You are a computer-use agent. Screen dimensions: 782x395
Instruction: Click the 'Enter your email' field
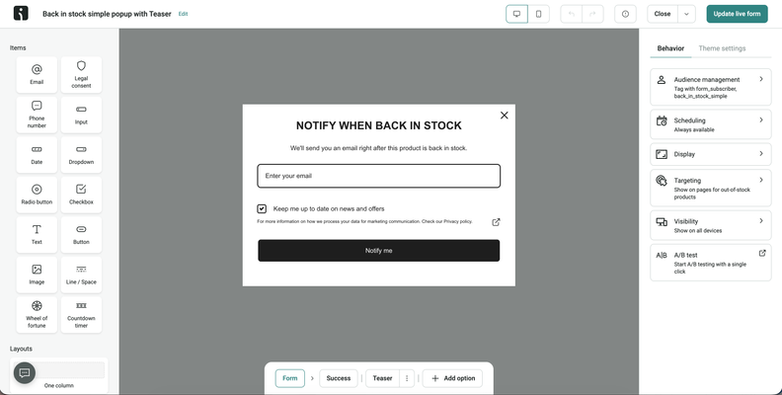click(378, 176)
